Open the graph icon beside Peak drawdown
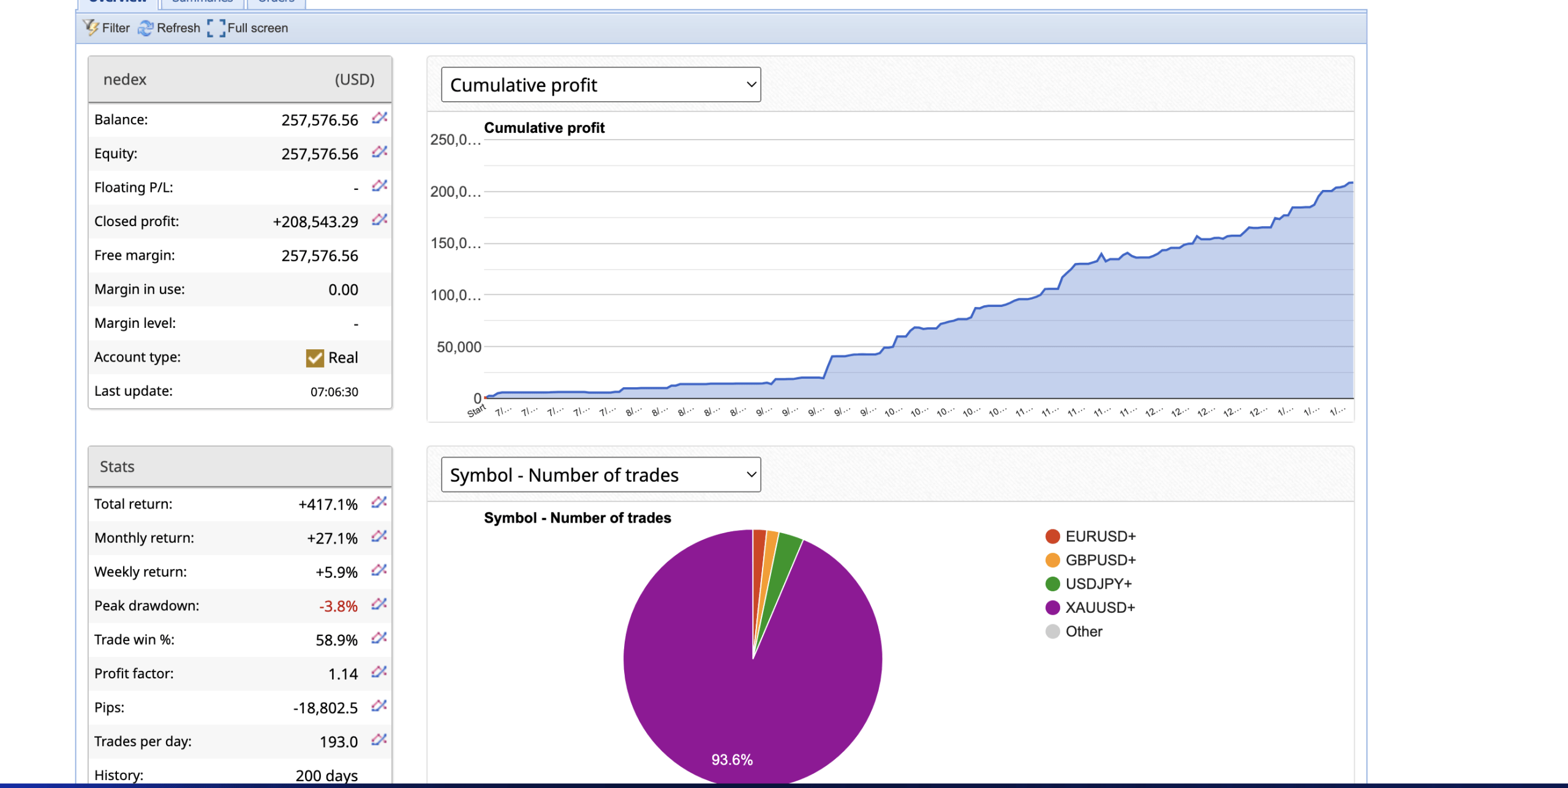This screenshot has width=1568, height=788. click(379, 604)
